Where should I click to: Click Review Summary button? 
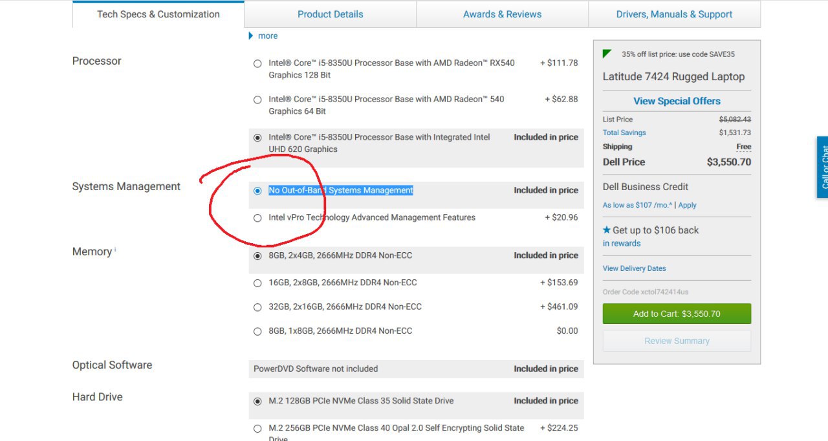click(x=677, y=341)
